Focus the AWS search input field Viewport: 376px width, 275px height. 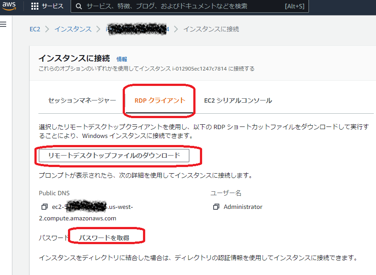tap(177, 6)
